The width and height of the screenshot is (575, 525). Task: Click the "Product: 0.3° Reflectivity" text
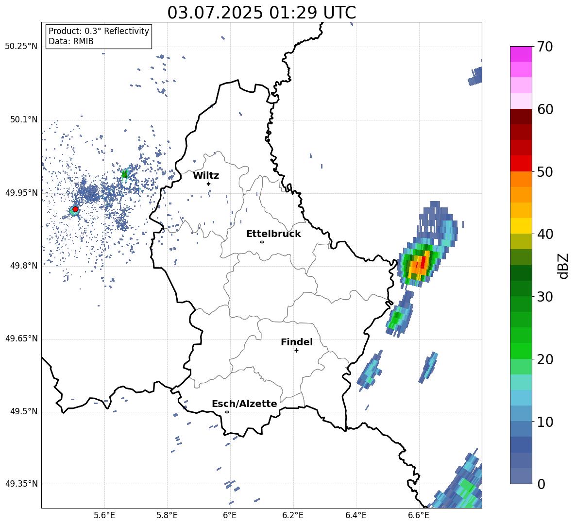99,31
